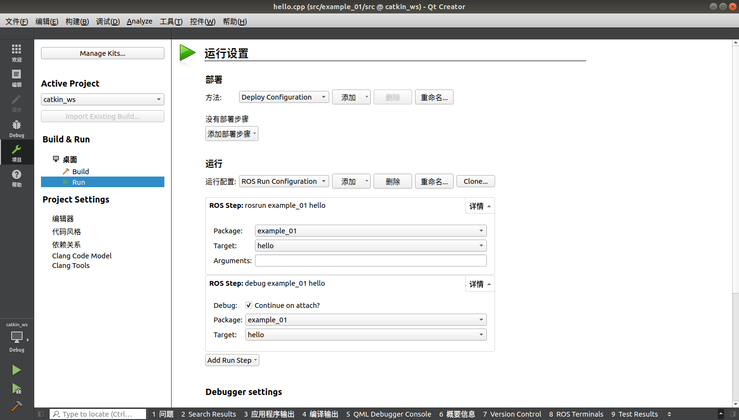This screenshot has height=420, width=739.
Task: Open the 帮助(H) menu
Action: point(235,21)
